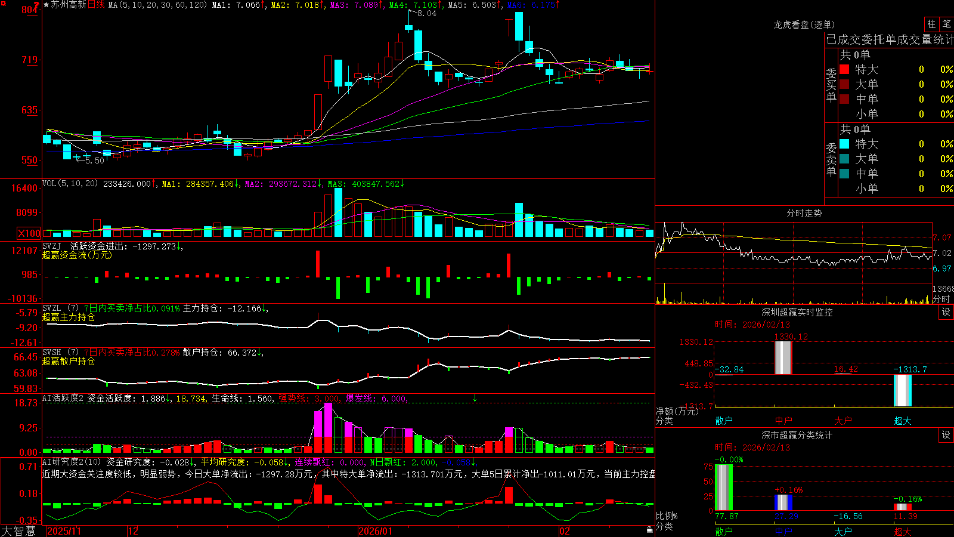
Task: Click the 5.50 low price annotation
Action: pos(94,161)
